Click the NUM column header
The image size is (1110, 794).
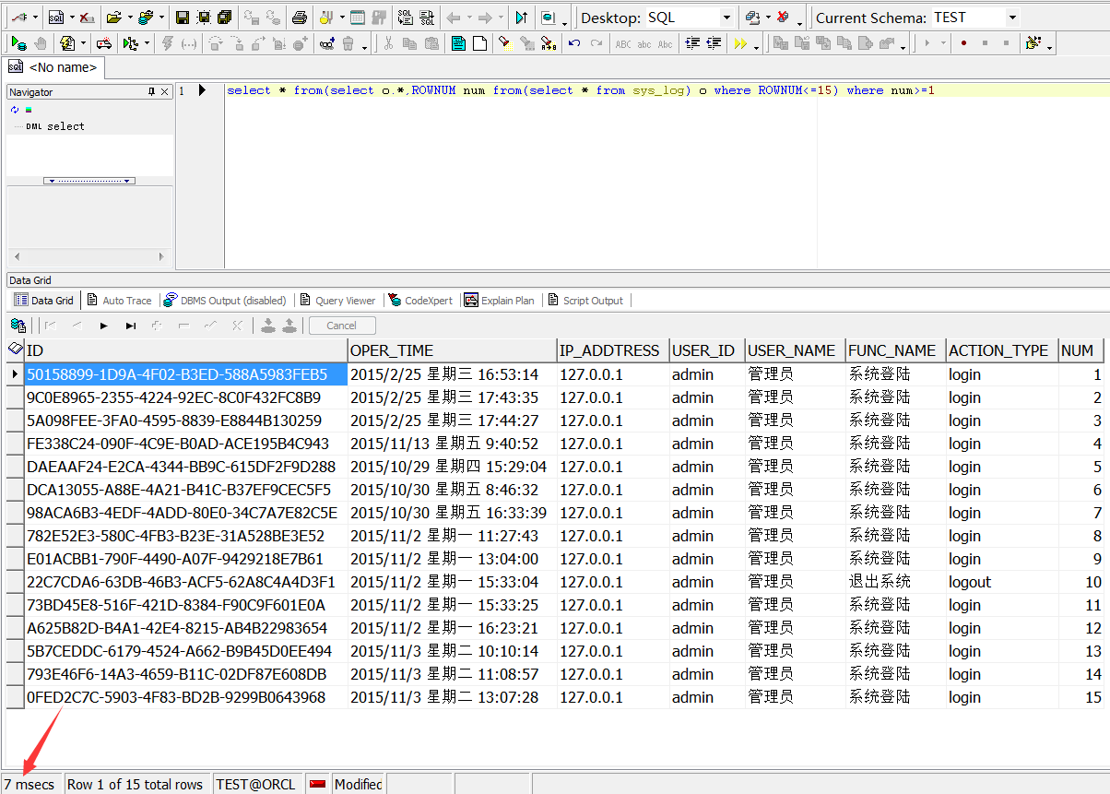[x=1081, y=350]
